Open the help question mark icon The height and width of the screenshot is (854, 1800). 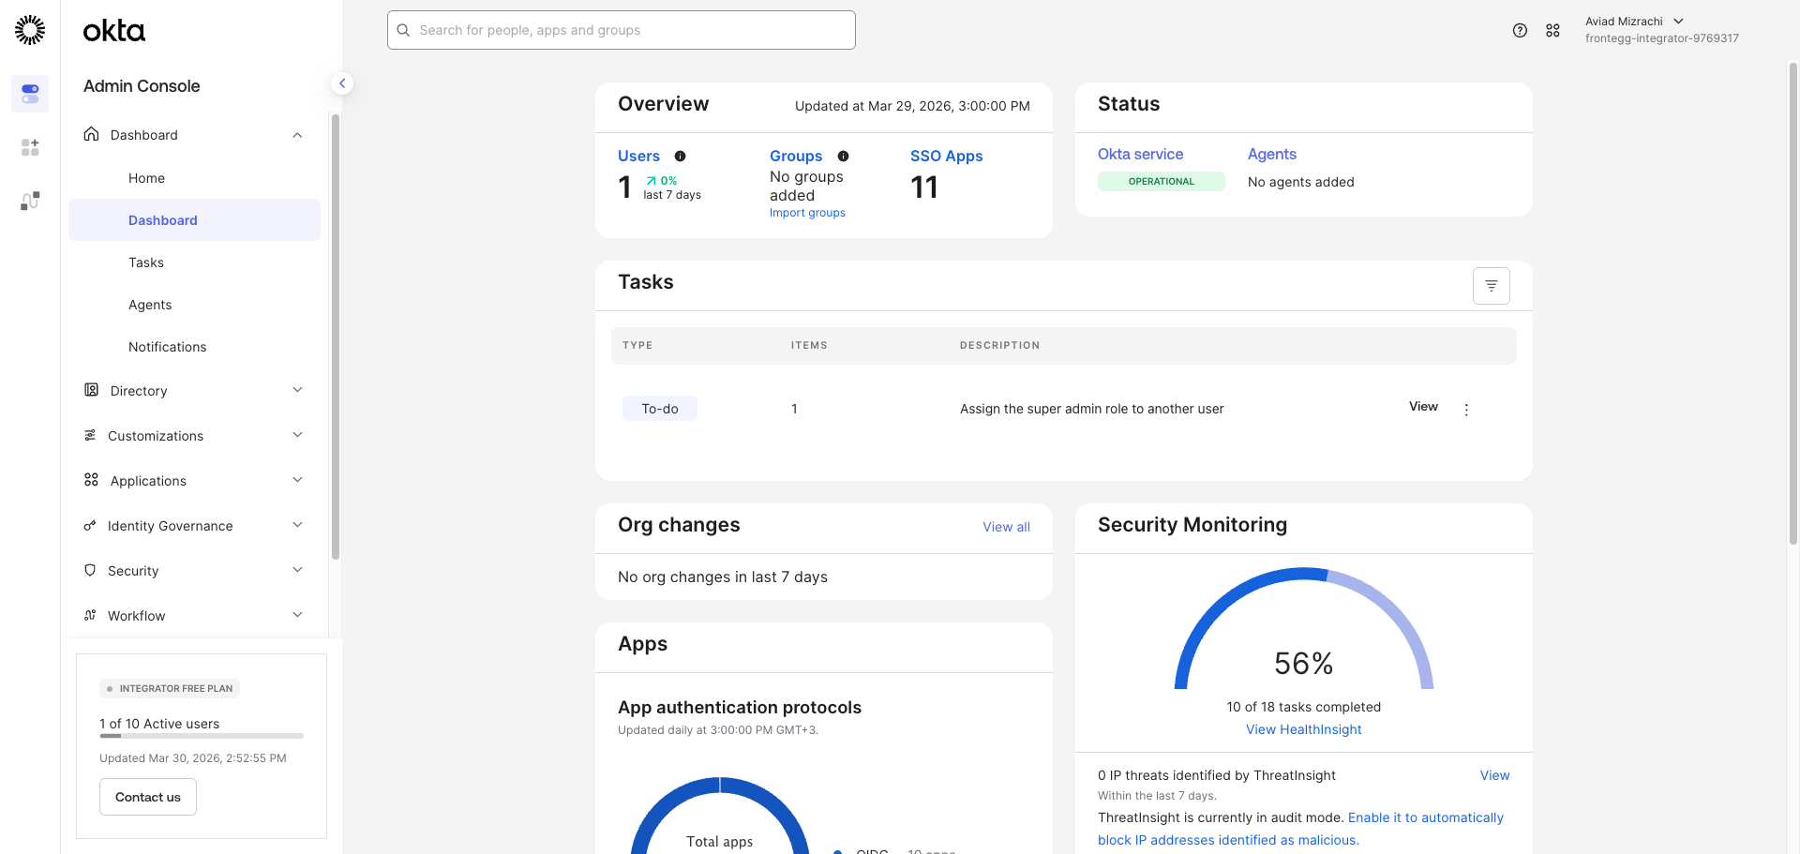(x=1520, y=30)
